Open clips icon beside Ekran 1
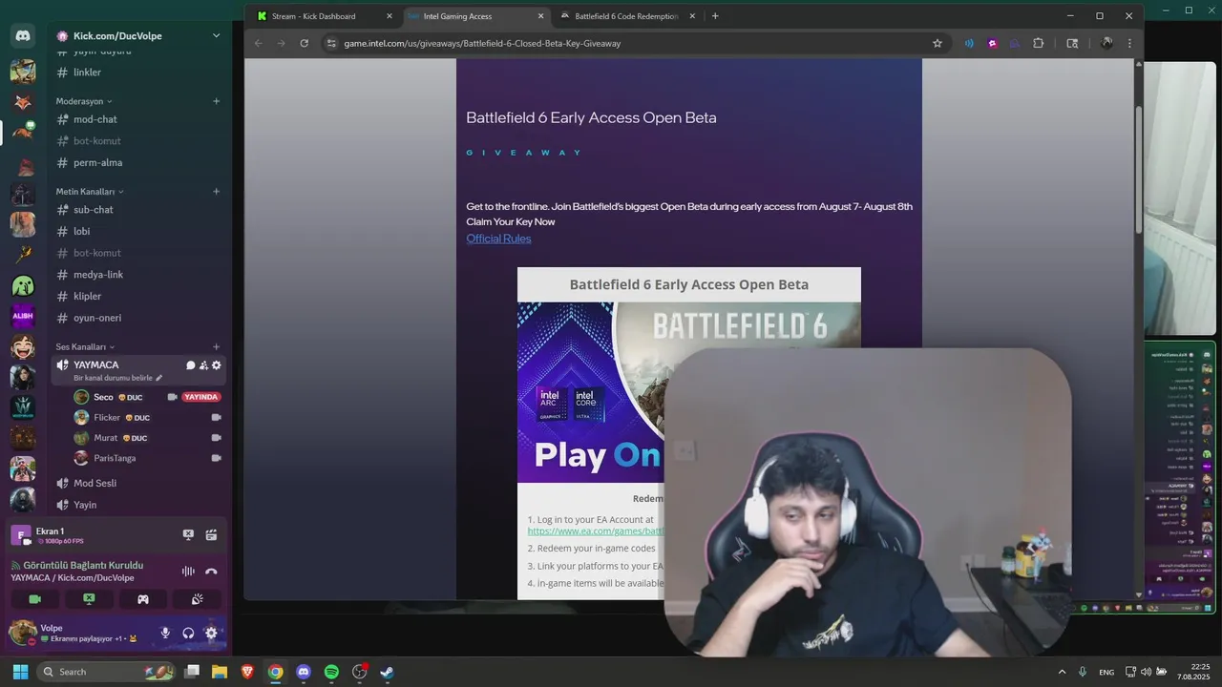Screen dimensions: 1222x687 click(x=211, y=535)
